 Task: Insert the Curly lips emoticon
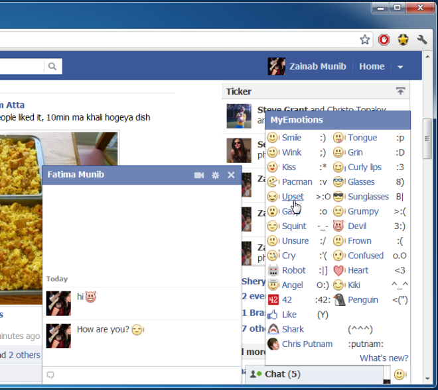[x=364, y=168]
